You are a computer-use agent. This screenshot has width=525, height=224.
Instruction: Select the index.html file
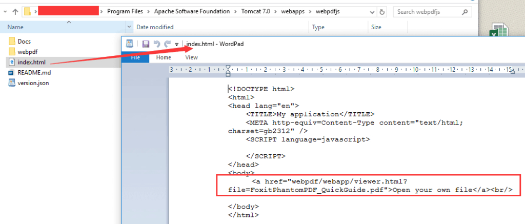pyautogui.click(x=31, y=62)
